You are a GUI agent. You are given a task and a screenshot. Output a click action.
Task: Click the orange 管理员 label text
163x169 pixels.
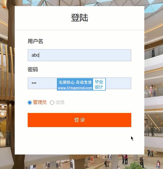(x=40, y=102)
